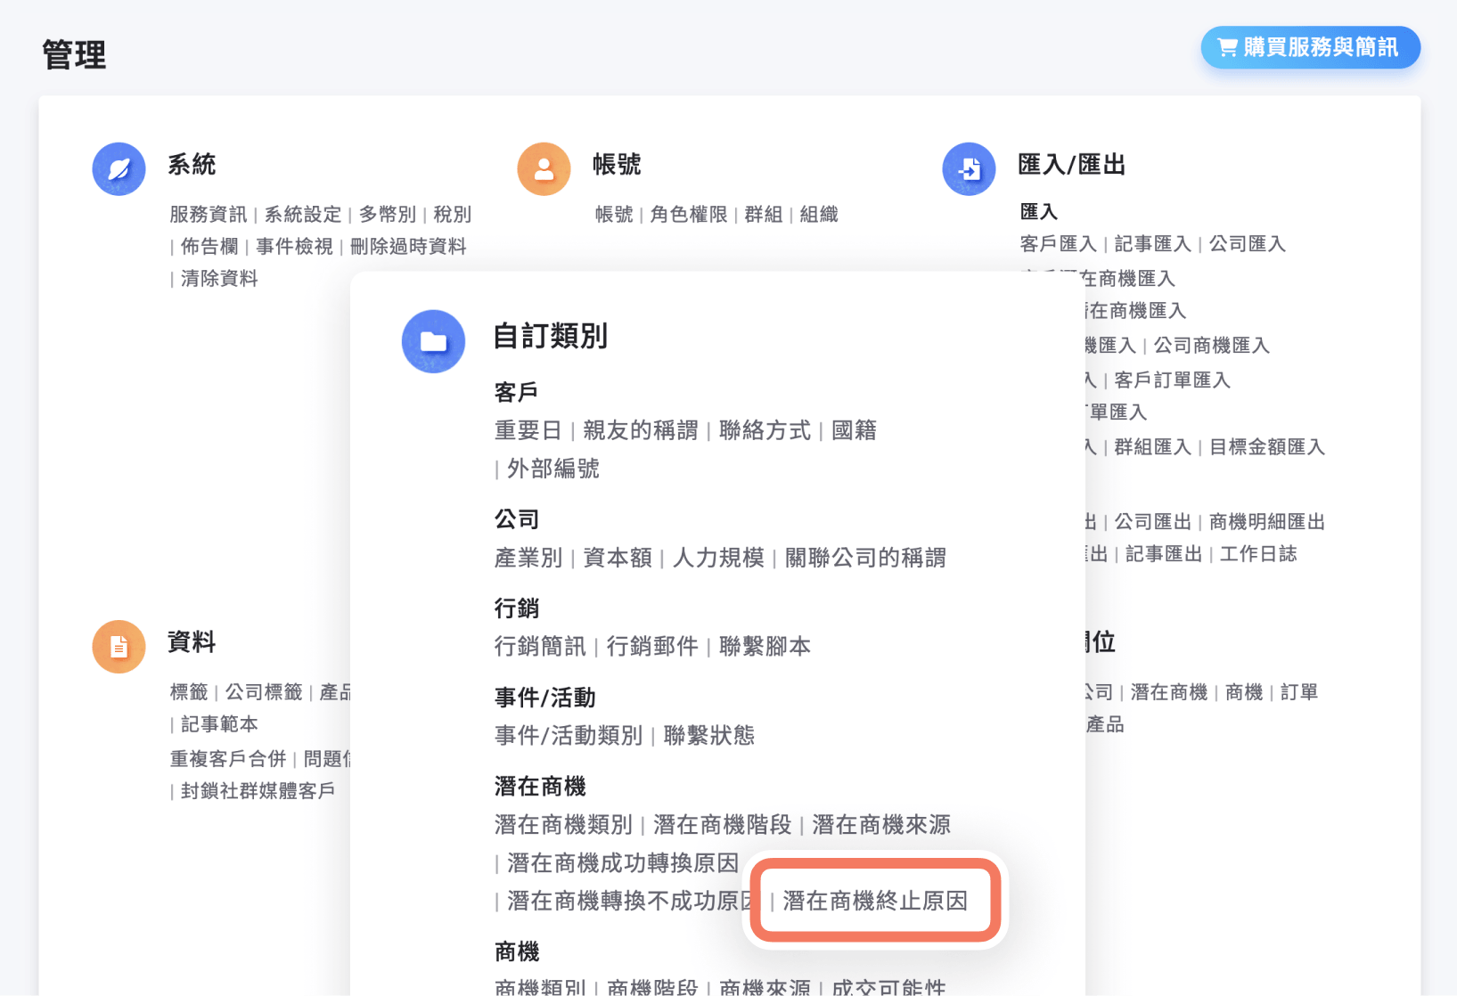Click the 自訂類別 folder icon
Screen dimensions: 1457x996
tap(433, 341)
